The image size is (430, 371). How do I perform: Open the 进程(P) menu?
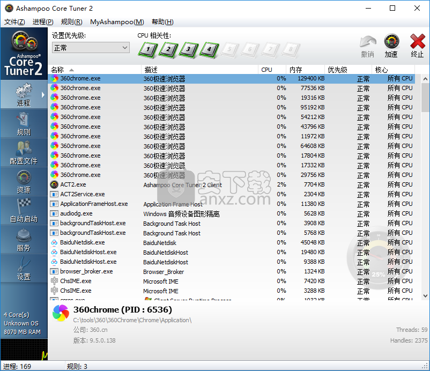43,22
